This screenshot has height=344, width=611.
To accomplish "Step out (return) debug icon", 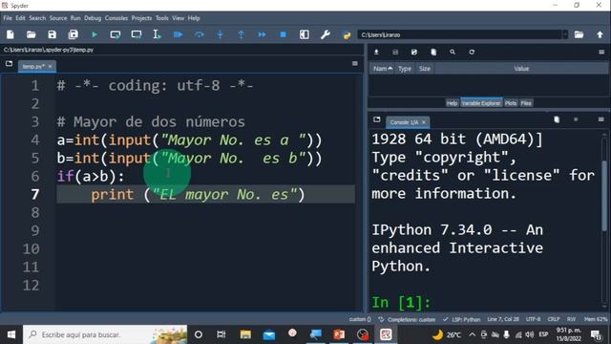I will pos(242,34).
